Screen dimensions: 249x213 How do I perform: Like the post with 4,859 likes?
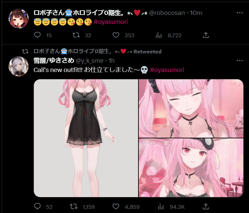coord(116,206)
